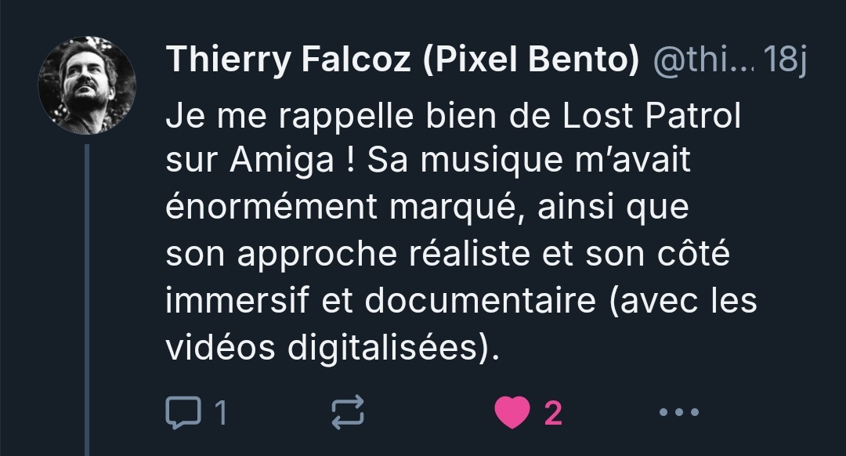Open Thierry Falcoz's profile avatar photo
Screen dimensions: 846x456
87,85
